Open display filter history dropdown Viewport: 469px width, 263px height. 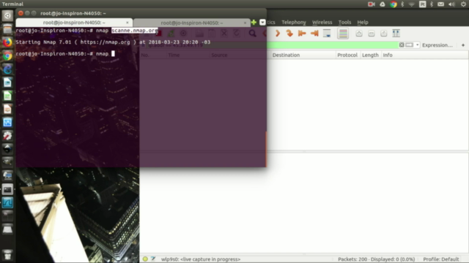[x=417, y=45]
